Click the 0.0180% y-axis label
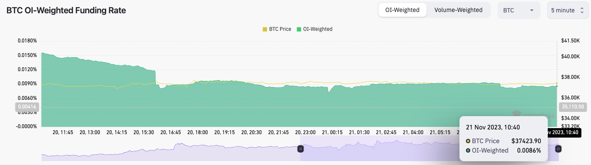Viewport: 591px width, 165px height. [27, 41]
